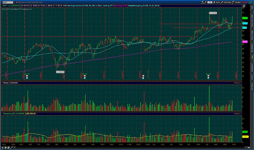Click the slowAvg magenta value in header

(121, 6)
